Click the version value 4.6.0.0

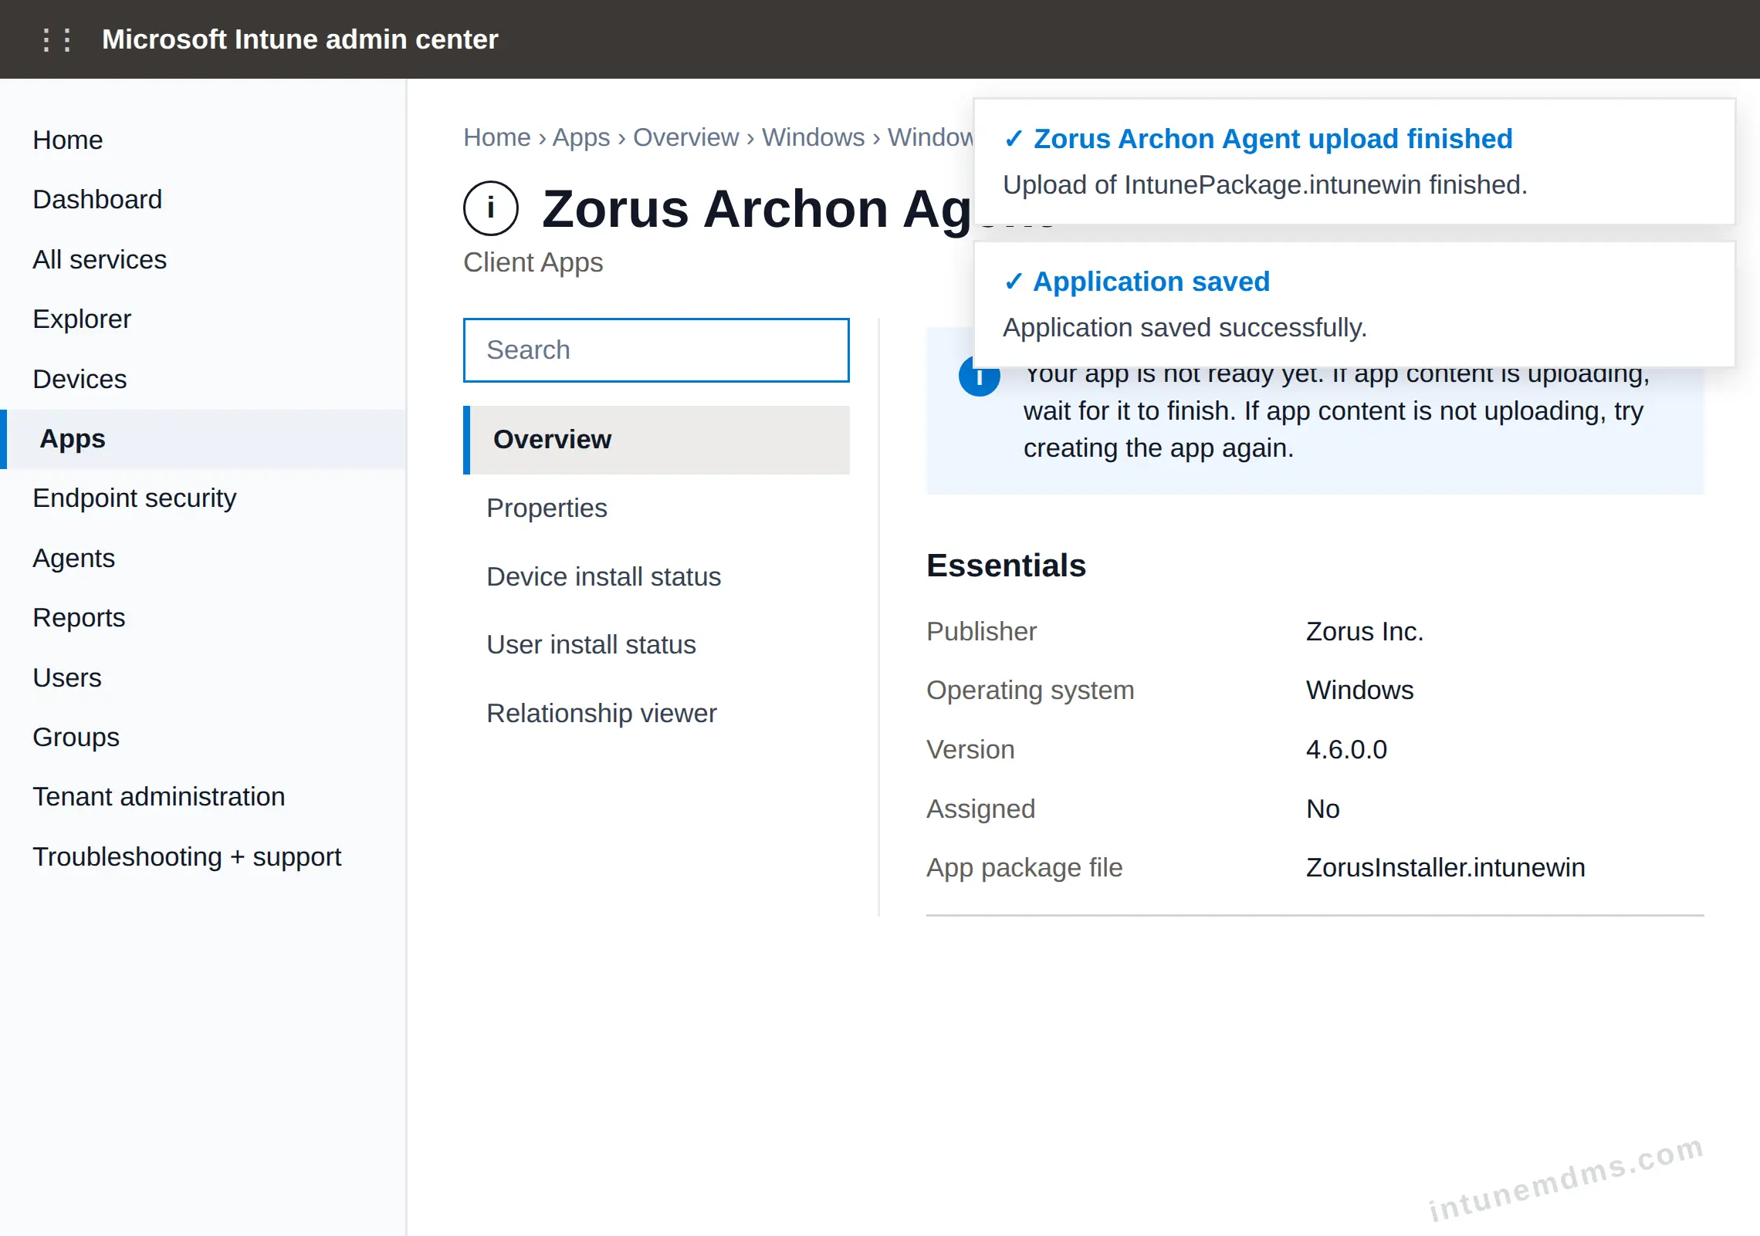[x=1346, y=749]
